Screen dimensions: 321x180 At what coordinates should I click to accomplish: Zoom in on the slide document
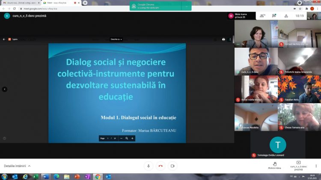point(132,138)
